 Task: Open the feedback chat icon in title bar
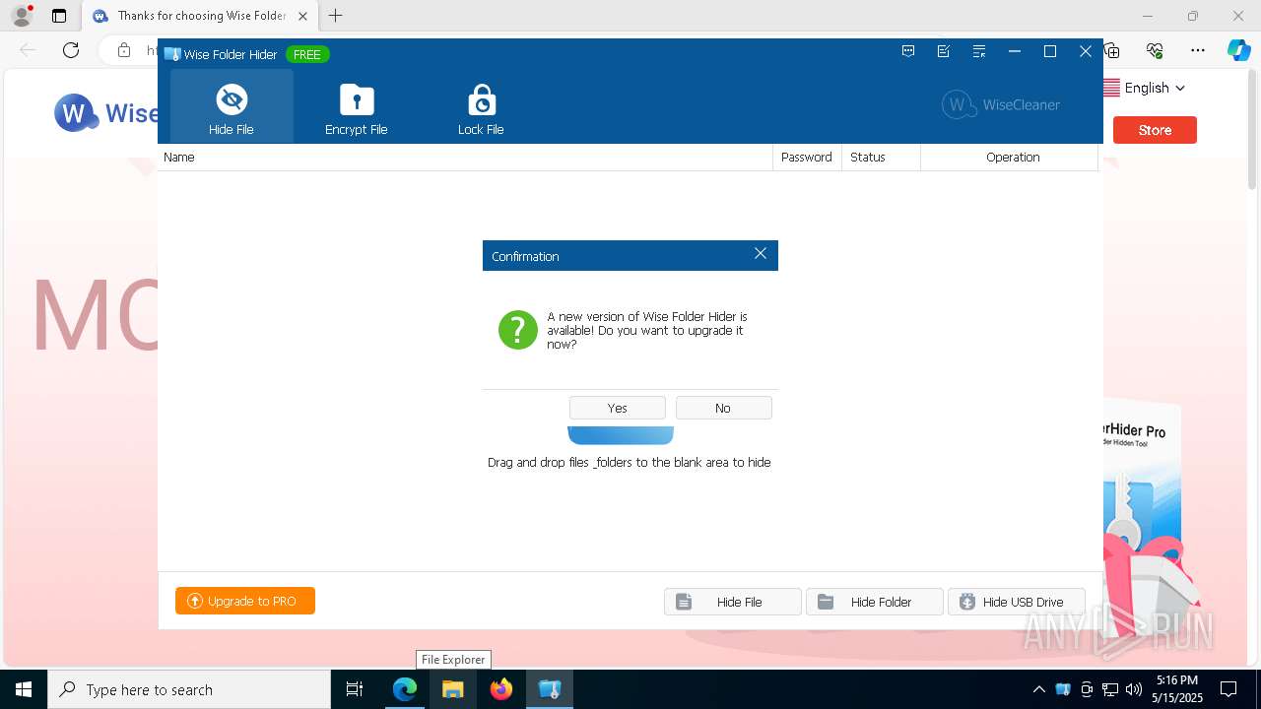[908, 52]
